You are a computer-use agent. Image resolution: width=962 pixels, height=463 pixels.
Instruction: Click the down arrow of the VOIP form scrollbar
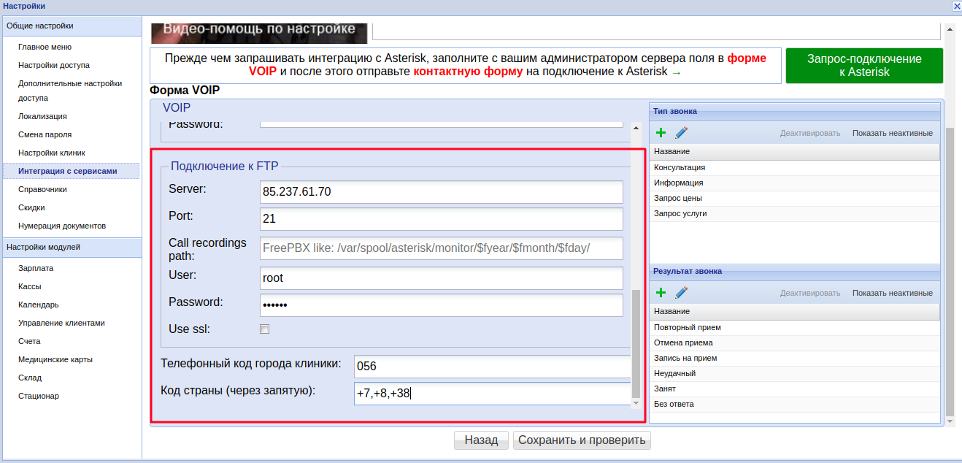(636, 403)
